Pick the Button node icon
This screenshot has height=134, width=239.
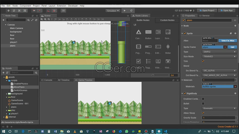(x=148, y=32)
